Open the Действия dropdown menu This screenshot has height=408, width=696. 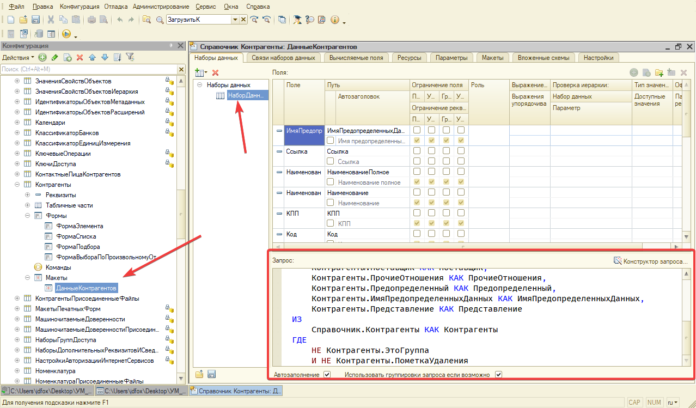[x=18, y=57]
